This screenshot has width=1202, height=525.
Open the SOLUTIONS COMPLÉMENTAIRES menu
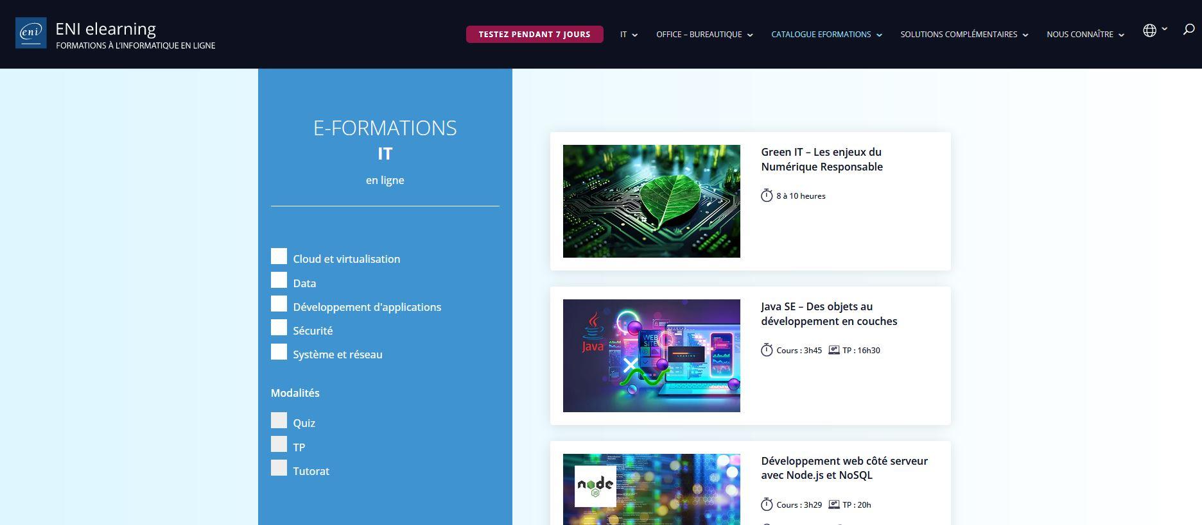959,35
